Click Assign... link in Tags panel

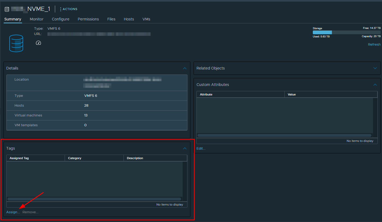point(13,212)
